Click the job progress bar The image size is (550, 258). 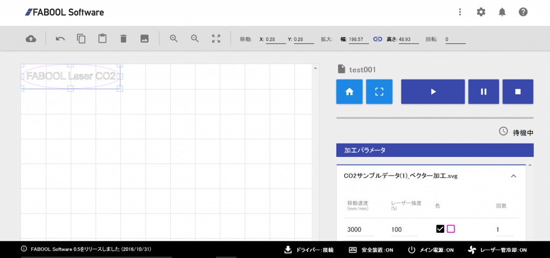pyautogui.click(x=435, y=118)
